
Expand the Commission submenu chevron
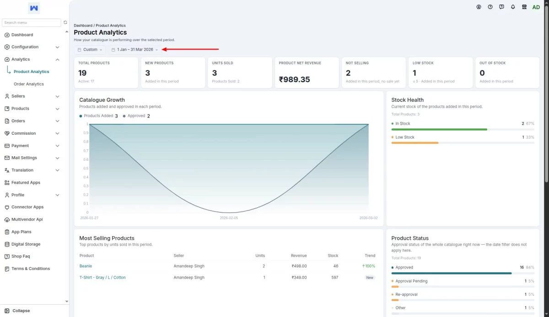pos(57,133)
